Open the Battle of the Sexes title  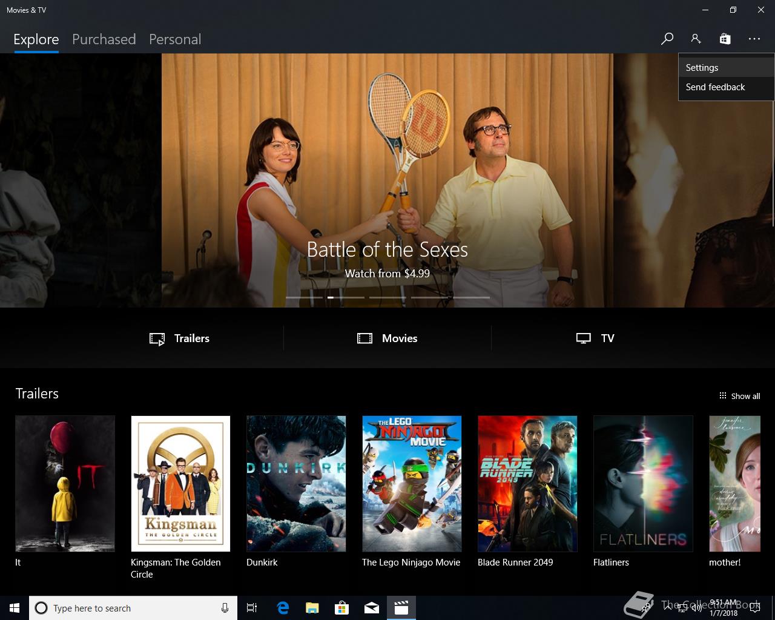[387, 249]
